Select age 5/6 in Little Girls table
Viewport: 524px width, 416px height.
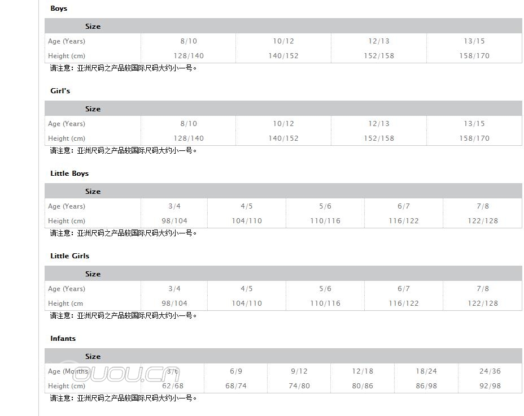click(325, 289)
